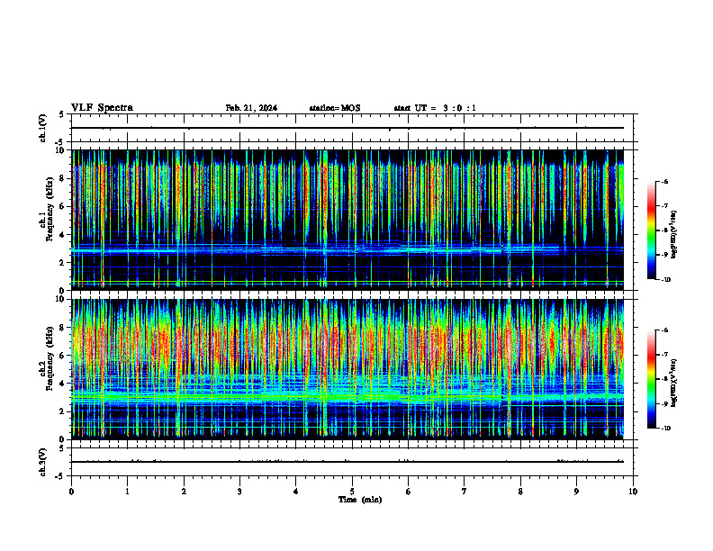Click the time axis tick label "2"

(x=184, y=492)
